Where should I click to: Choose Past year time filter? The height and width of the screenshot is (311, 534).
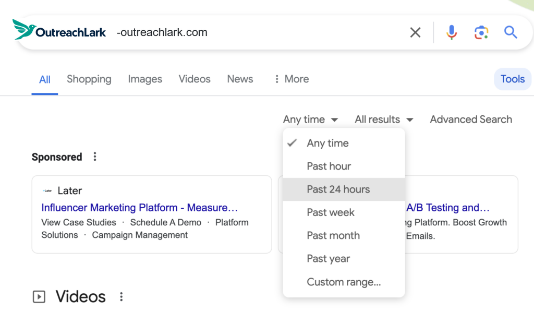click(344, 259)
